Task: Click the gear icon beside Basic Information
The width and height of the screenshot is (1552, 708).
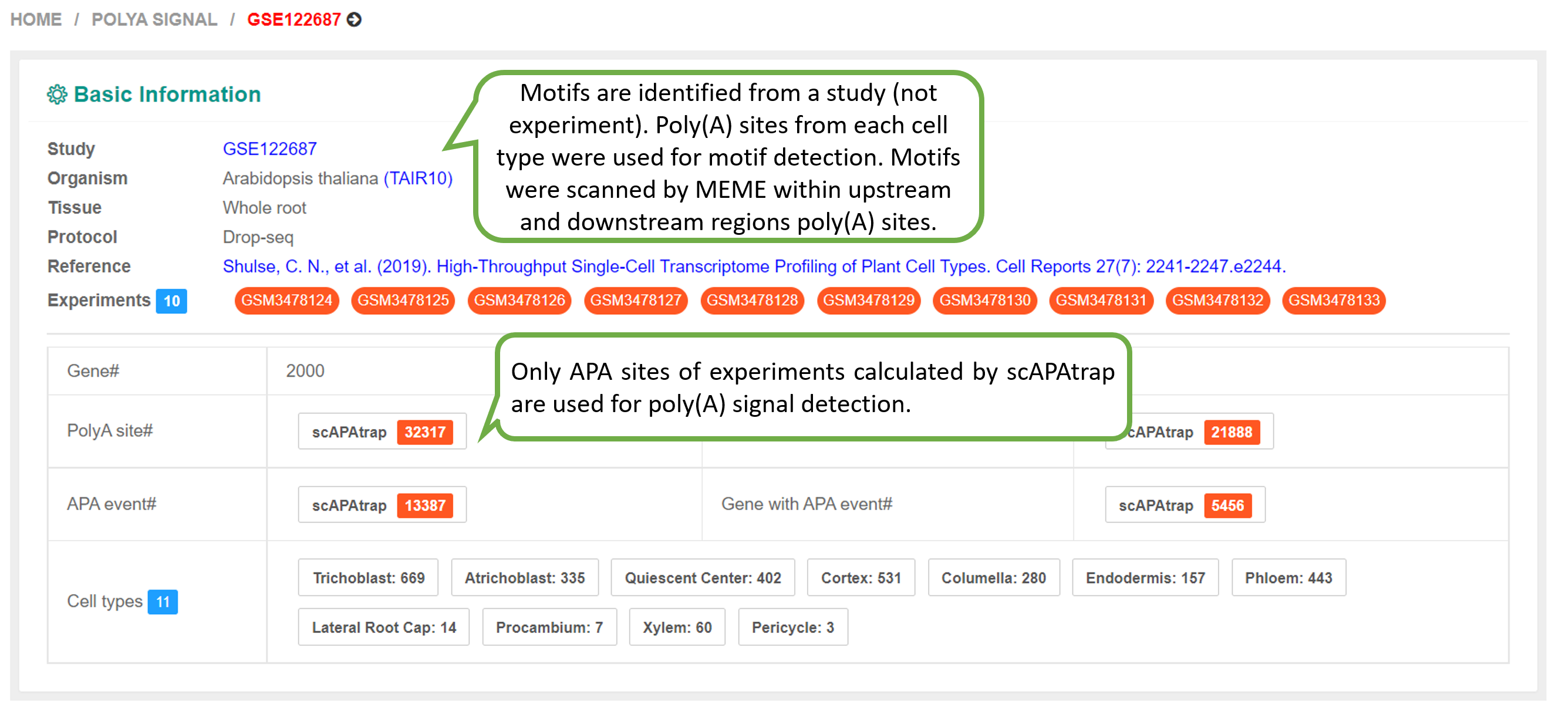Action: [x=58, y=95]
